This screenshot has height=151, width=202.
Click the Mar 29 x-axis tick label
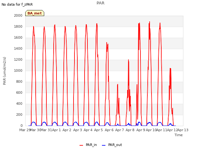point(25,130)
